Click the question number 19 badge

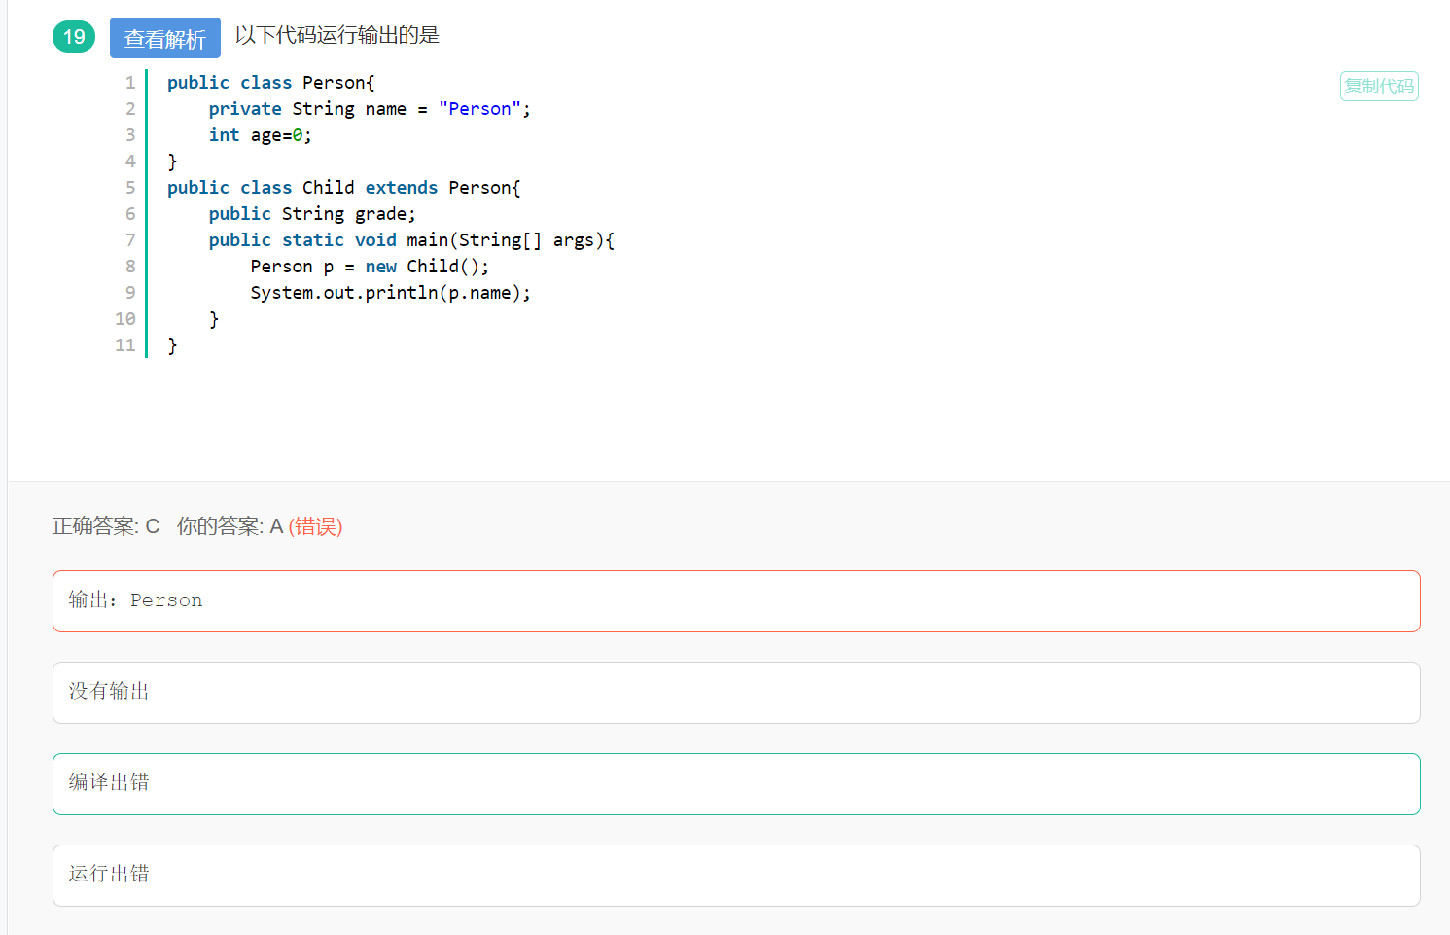pyautogui.click(x=74, y=37)
